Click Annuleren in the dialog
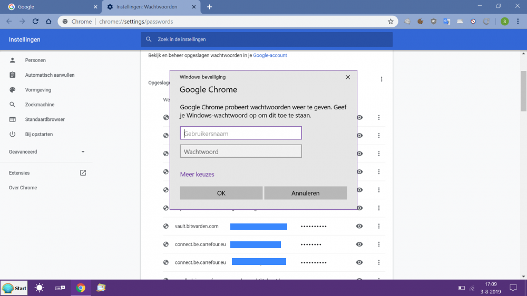Image resolution: width=527 pixels, height=296 pixels. [306, 193]
